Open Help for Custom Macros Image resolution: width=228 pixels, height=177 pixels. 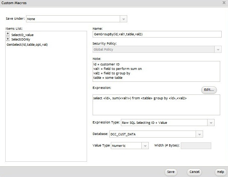(221, 172)
